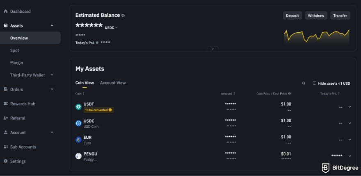Click the USD Coin label
361x176 pixels.
coord(91,126)
